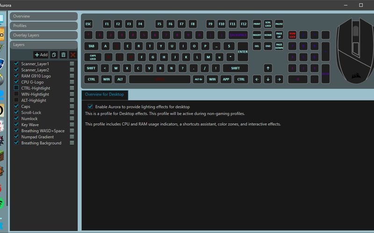Open the Spotify profile in the sidebar
The height and width of the screenshot is (233, 374).
(2, 203)
